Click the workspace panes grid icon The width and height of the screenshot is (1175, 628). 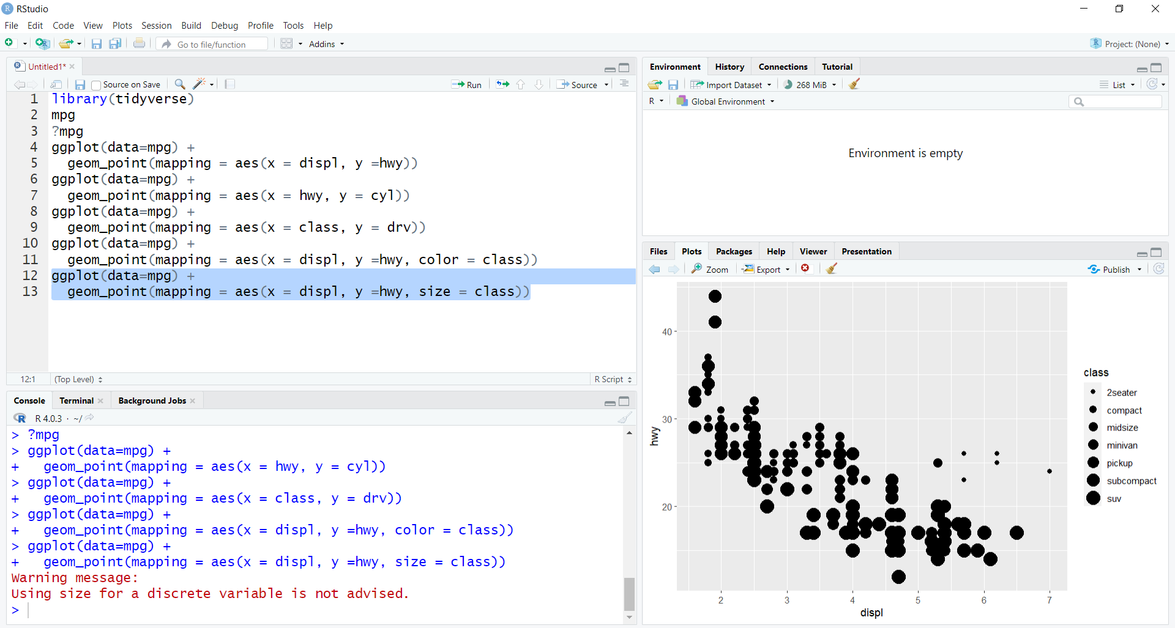click(x=286, y=43)
